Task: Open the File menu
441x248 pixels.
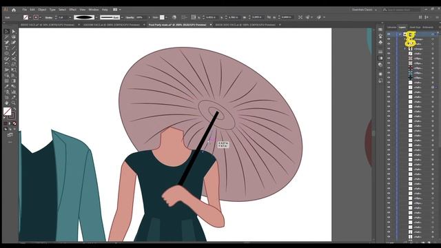Action: tap(25, 10)
